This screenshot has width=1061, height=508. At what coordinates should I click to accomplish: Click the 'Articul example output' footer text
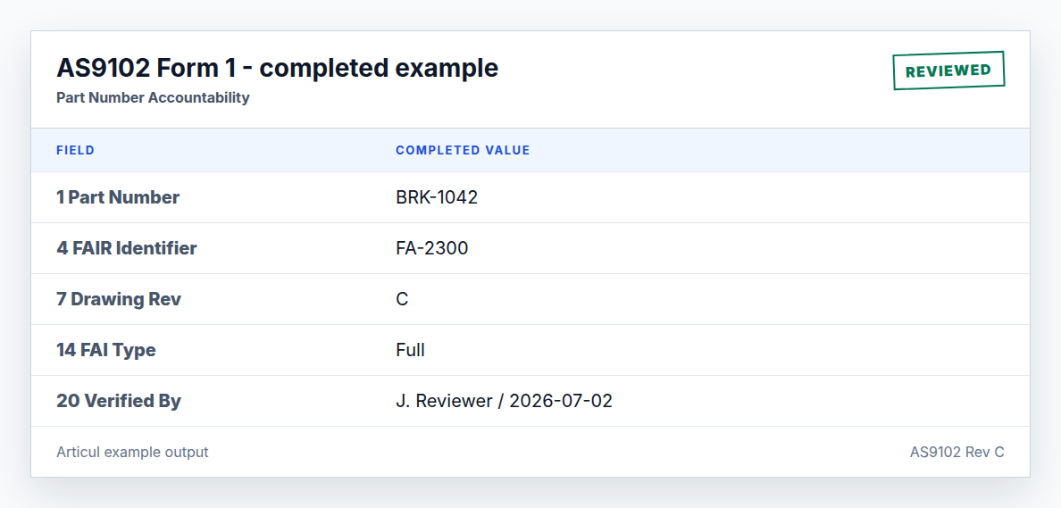click(132, 452)
